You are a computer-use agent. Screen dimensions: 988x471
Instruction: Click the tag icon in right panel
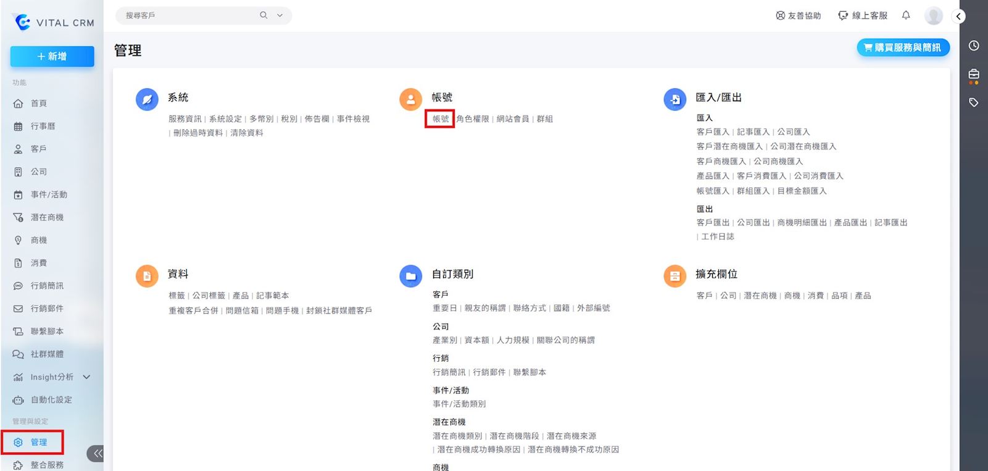pos(974,102)
